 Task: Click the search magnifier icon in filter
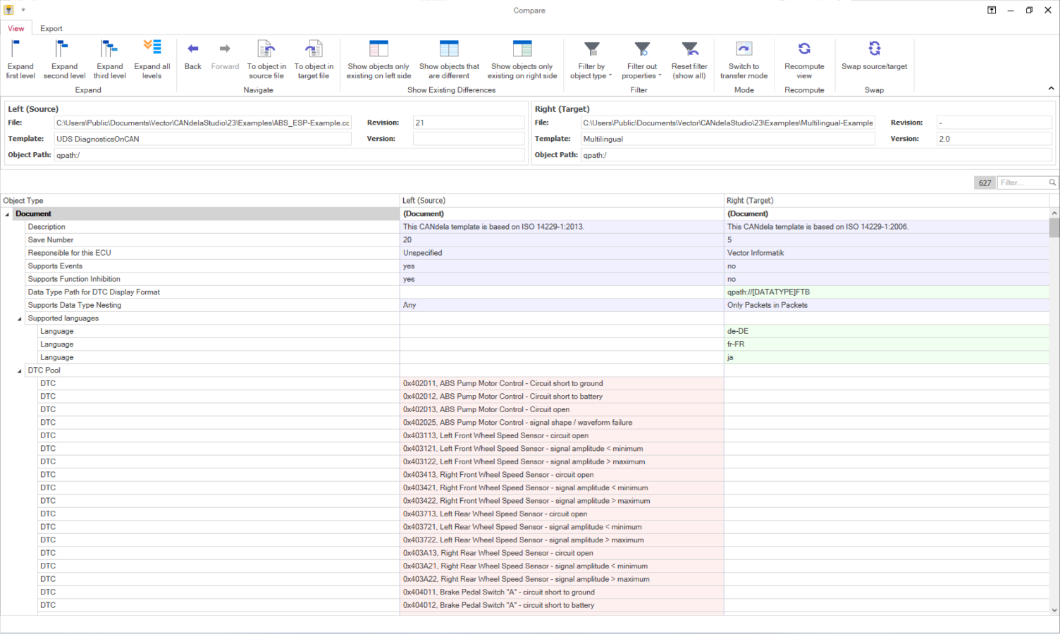pyautogui.click(x=1052, y=182)
